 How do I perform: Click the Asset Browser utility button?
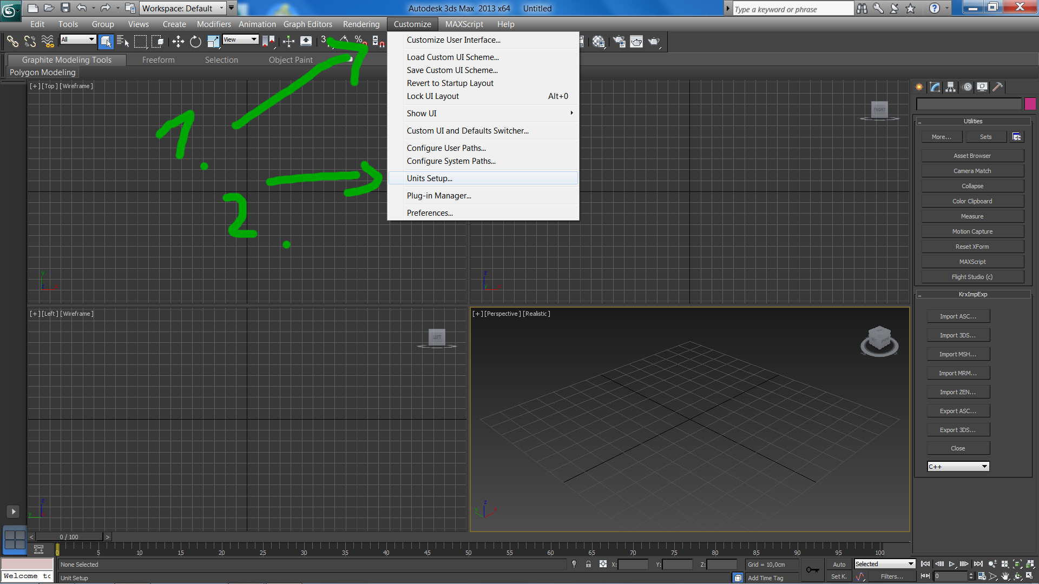pyautogui.click(x=972, y=156)
